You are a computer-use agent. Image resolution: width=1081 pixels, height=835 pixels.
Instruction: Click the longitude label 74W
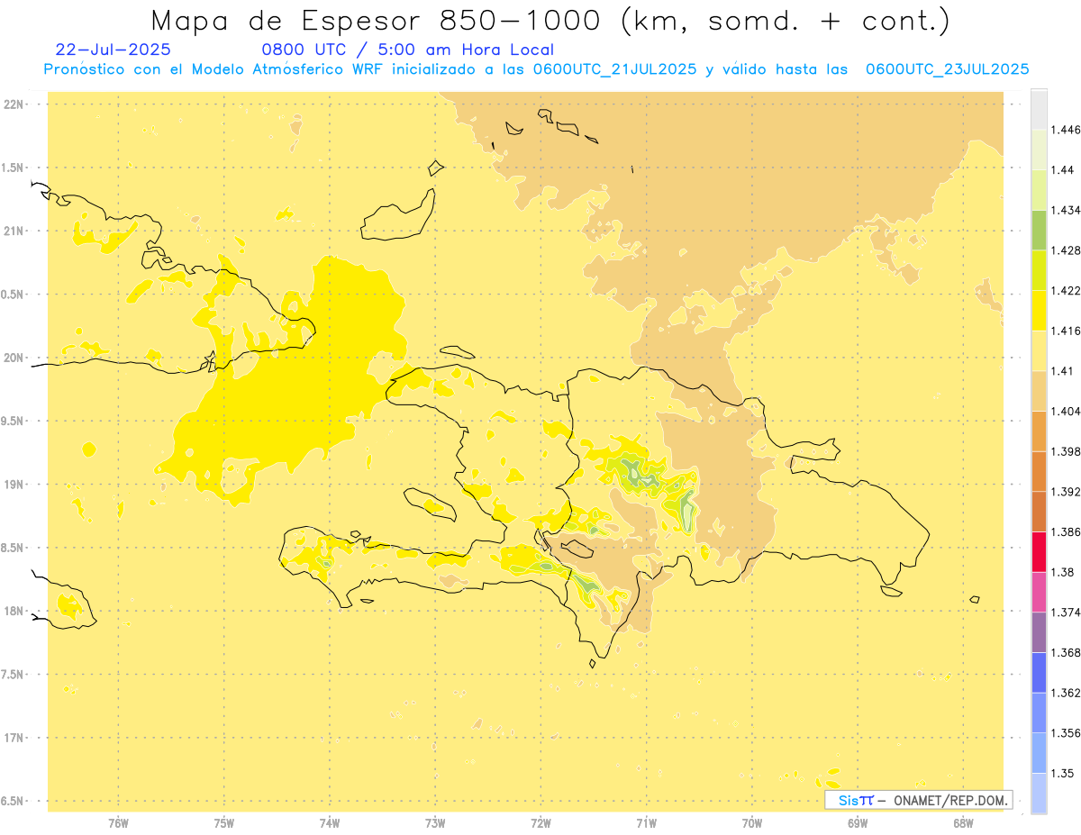(330, 823)
